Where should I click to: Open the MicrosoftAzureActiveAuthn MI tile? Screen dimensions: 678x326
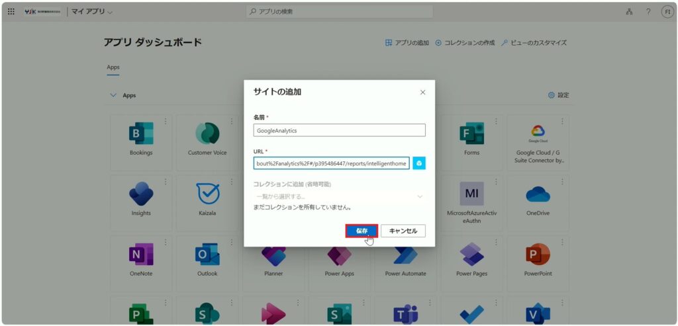point(471,194)
